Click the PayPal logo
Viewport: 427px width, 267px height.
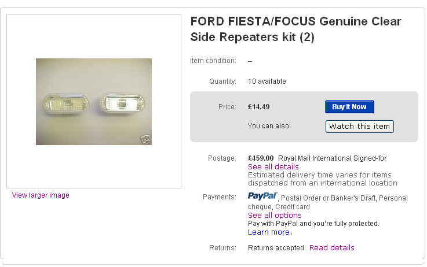pyautogui.click(x=262, y=196)
